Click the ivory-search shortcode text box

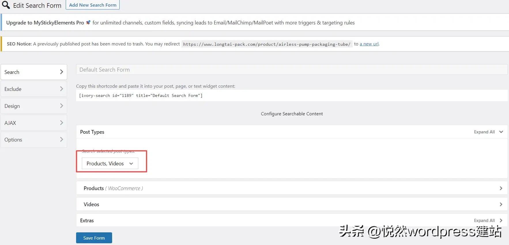click(291, 95)
